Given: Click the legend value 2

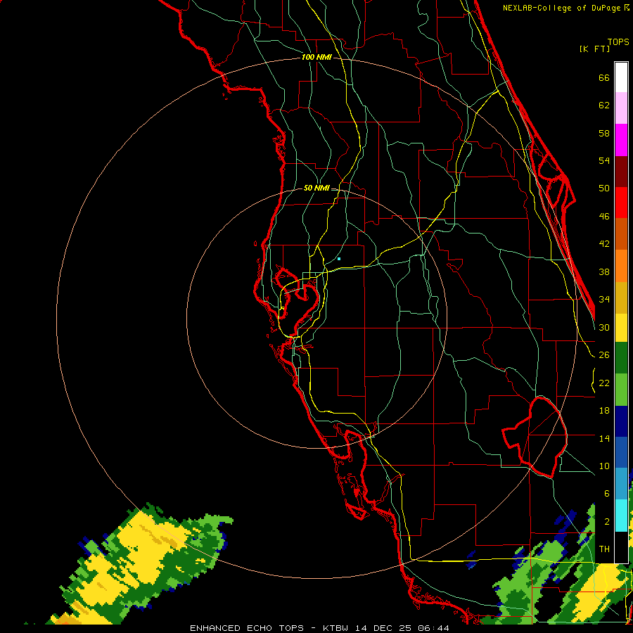Looking at the screenshot, I should tap(606, 521).
